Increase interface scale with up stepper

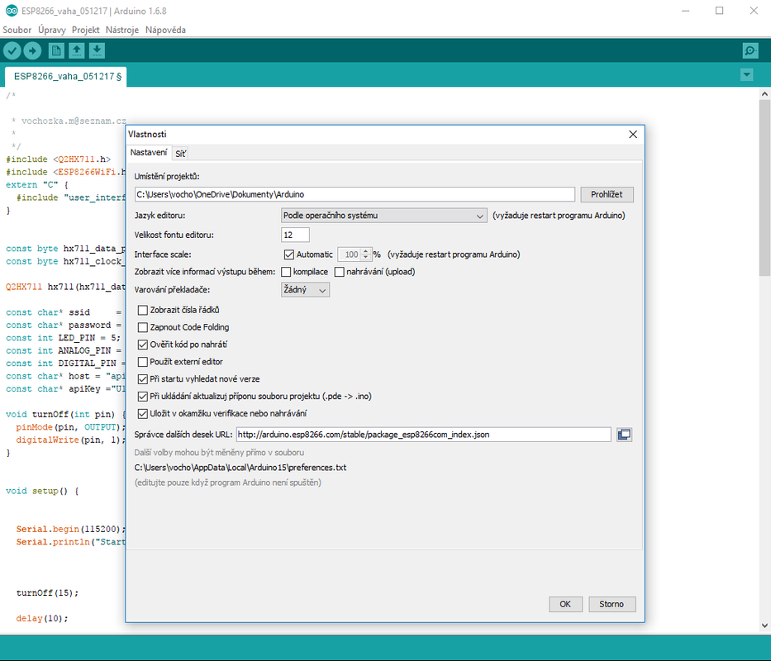[x=365, y=251]
